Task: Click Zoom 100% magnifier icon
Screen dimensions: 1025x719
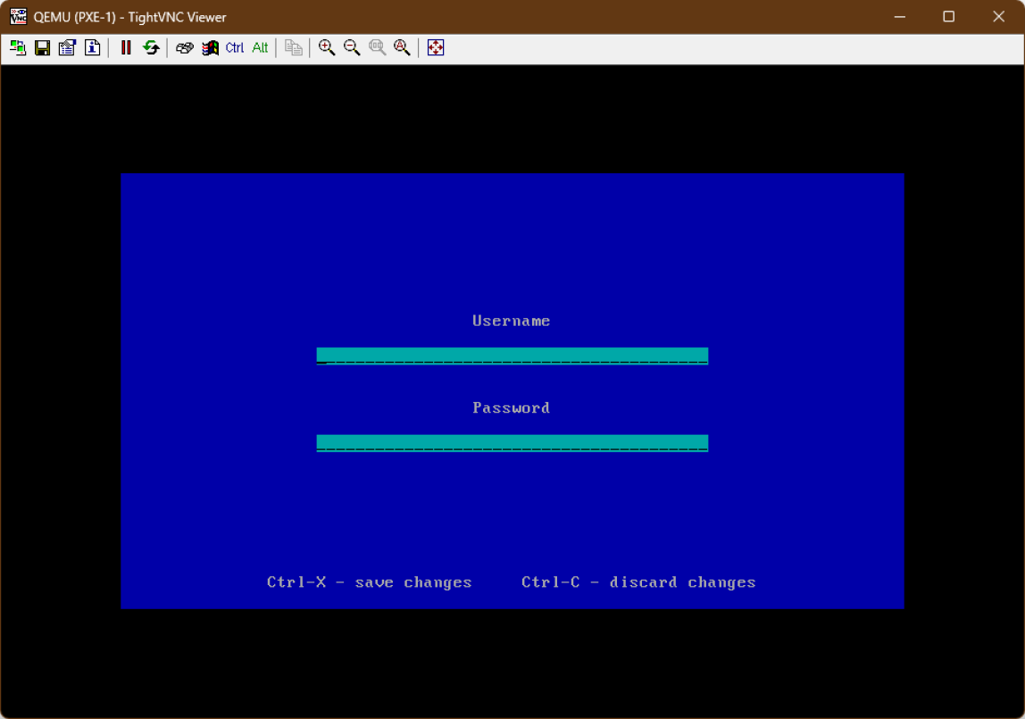Action: [x=377, y=47]
